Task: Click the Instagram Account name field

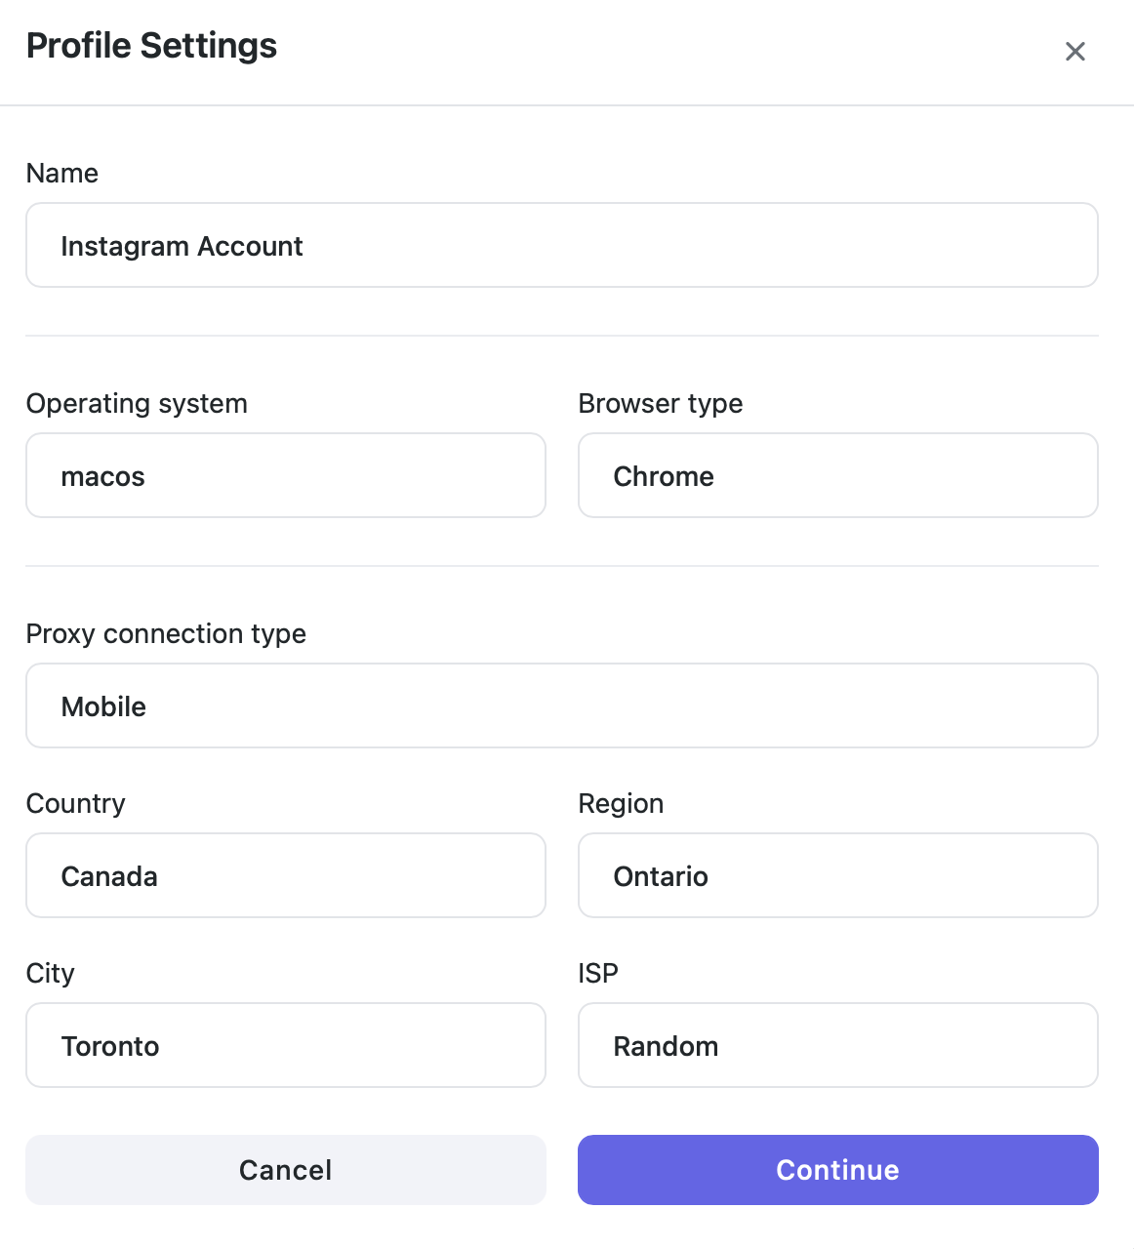Action: tap(561, 246)
